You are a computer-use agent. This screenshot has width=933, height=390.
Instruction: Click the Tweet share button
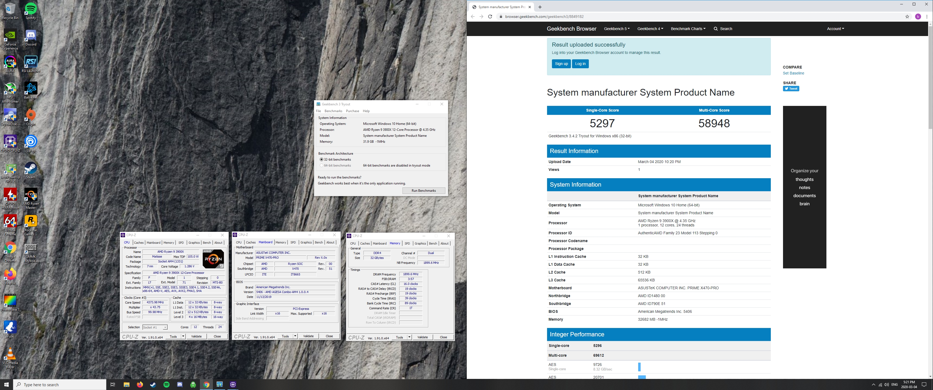791,89
